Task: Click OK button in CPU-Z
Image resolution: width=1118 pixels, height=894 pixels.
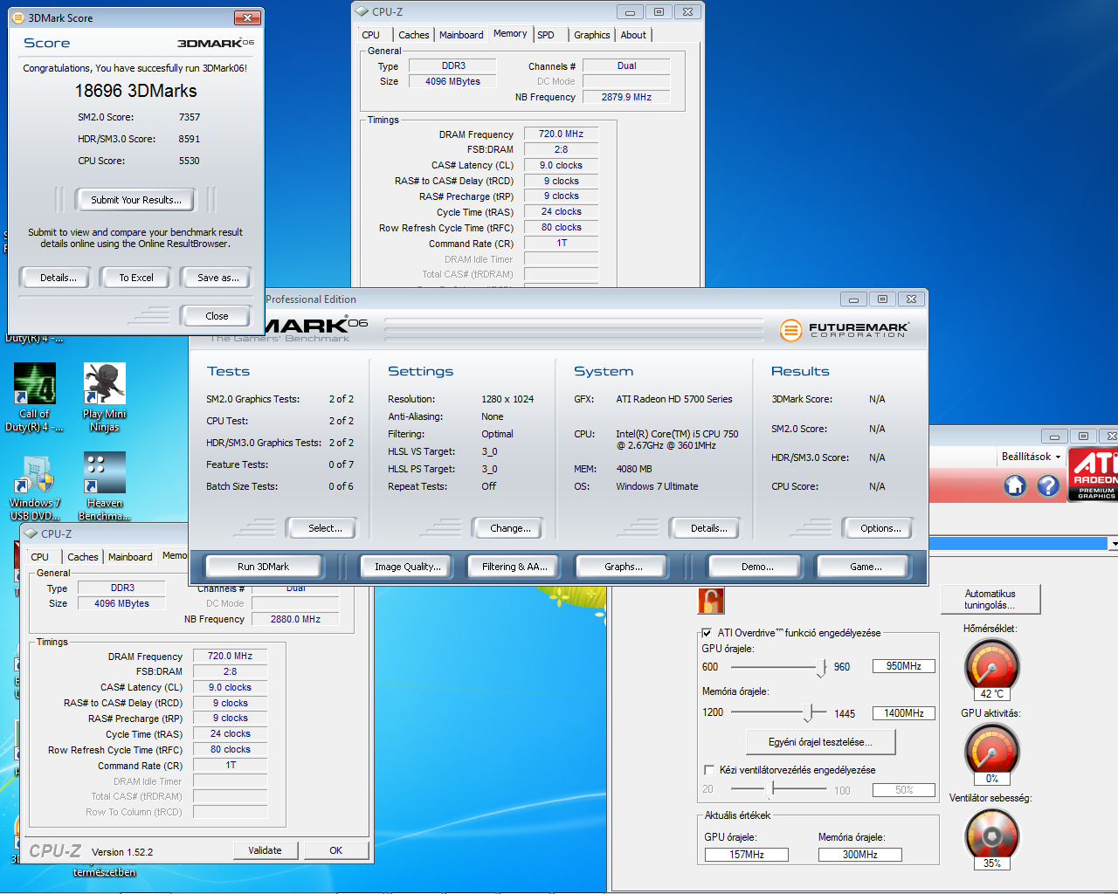Action: pos(336,850)
